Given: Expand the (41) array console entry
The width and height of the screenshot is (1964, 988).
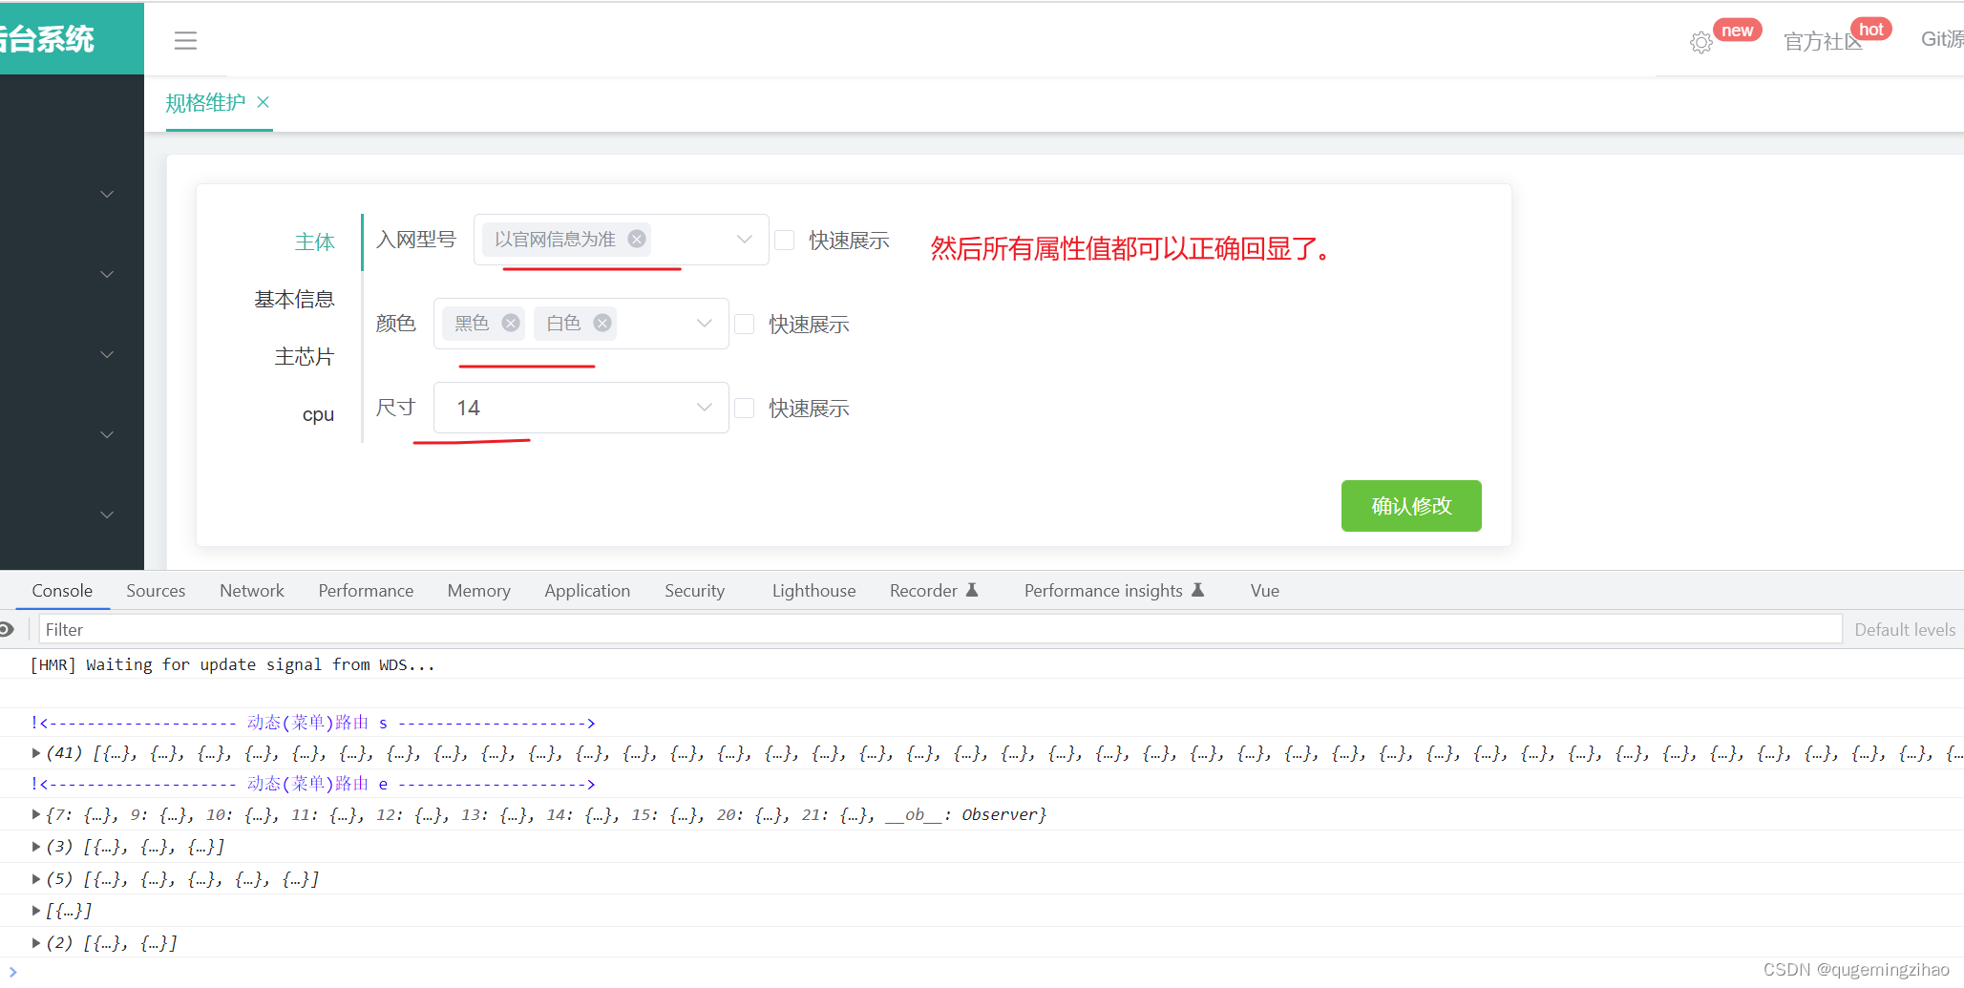Looking at the screenshot, I should click(x=36, y=752).
